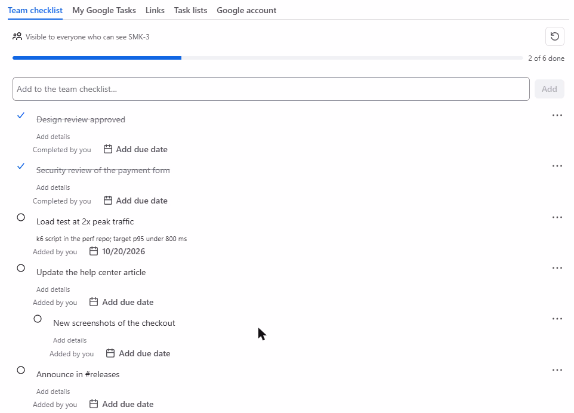Open more options for Update the help center article
Screen dimensions: 574x413
(557, 269)
